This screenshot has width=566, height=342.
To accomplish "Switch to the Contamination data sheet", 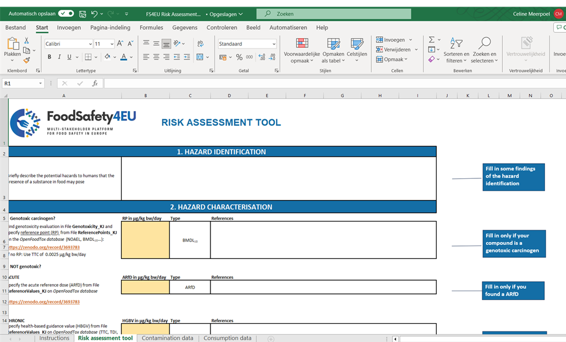I will (x=167, y=338).
